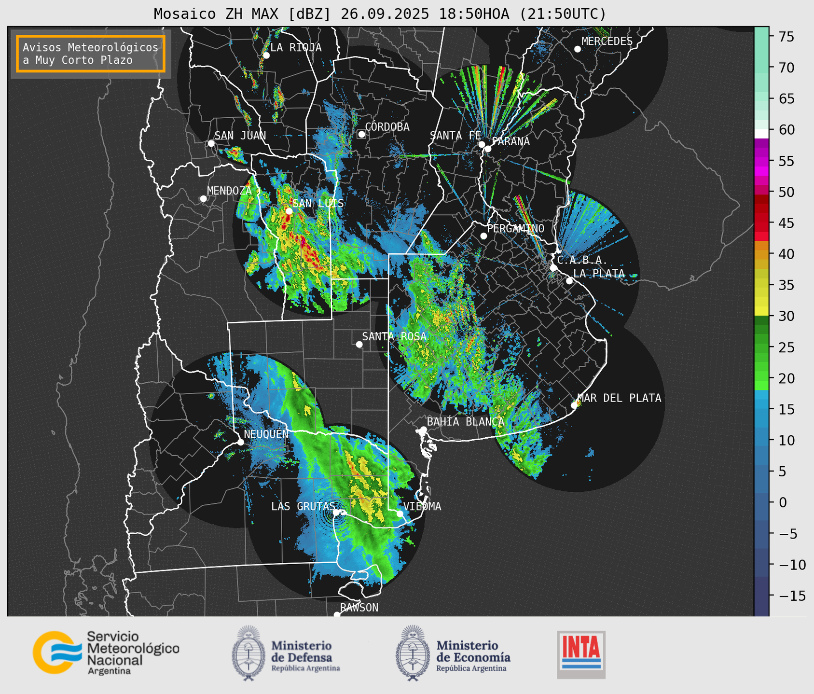Viewport: 814px width, 694px height.
Task: Click the magenta 55 dBZ band on scale
Action: [x=761, y=161]
